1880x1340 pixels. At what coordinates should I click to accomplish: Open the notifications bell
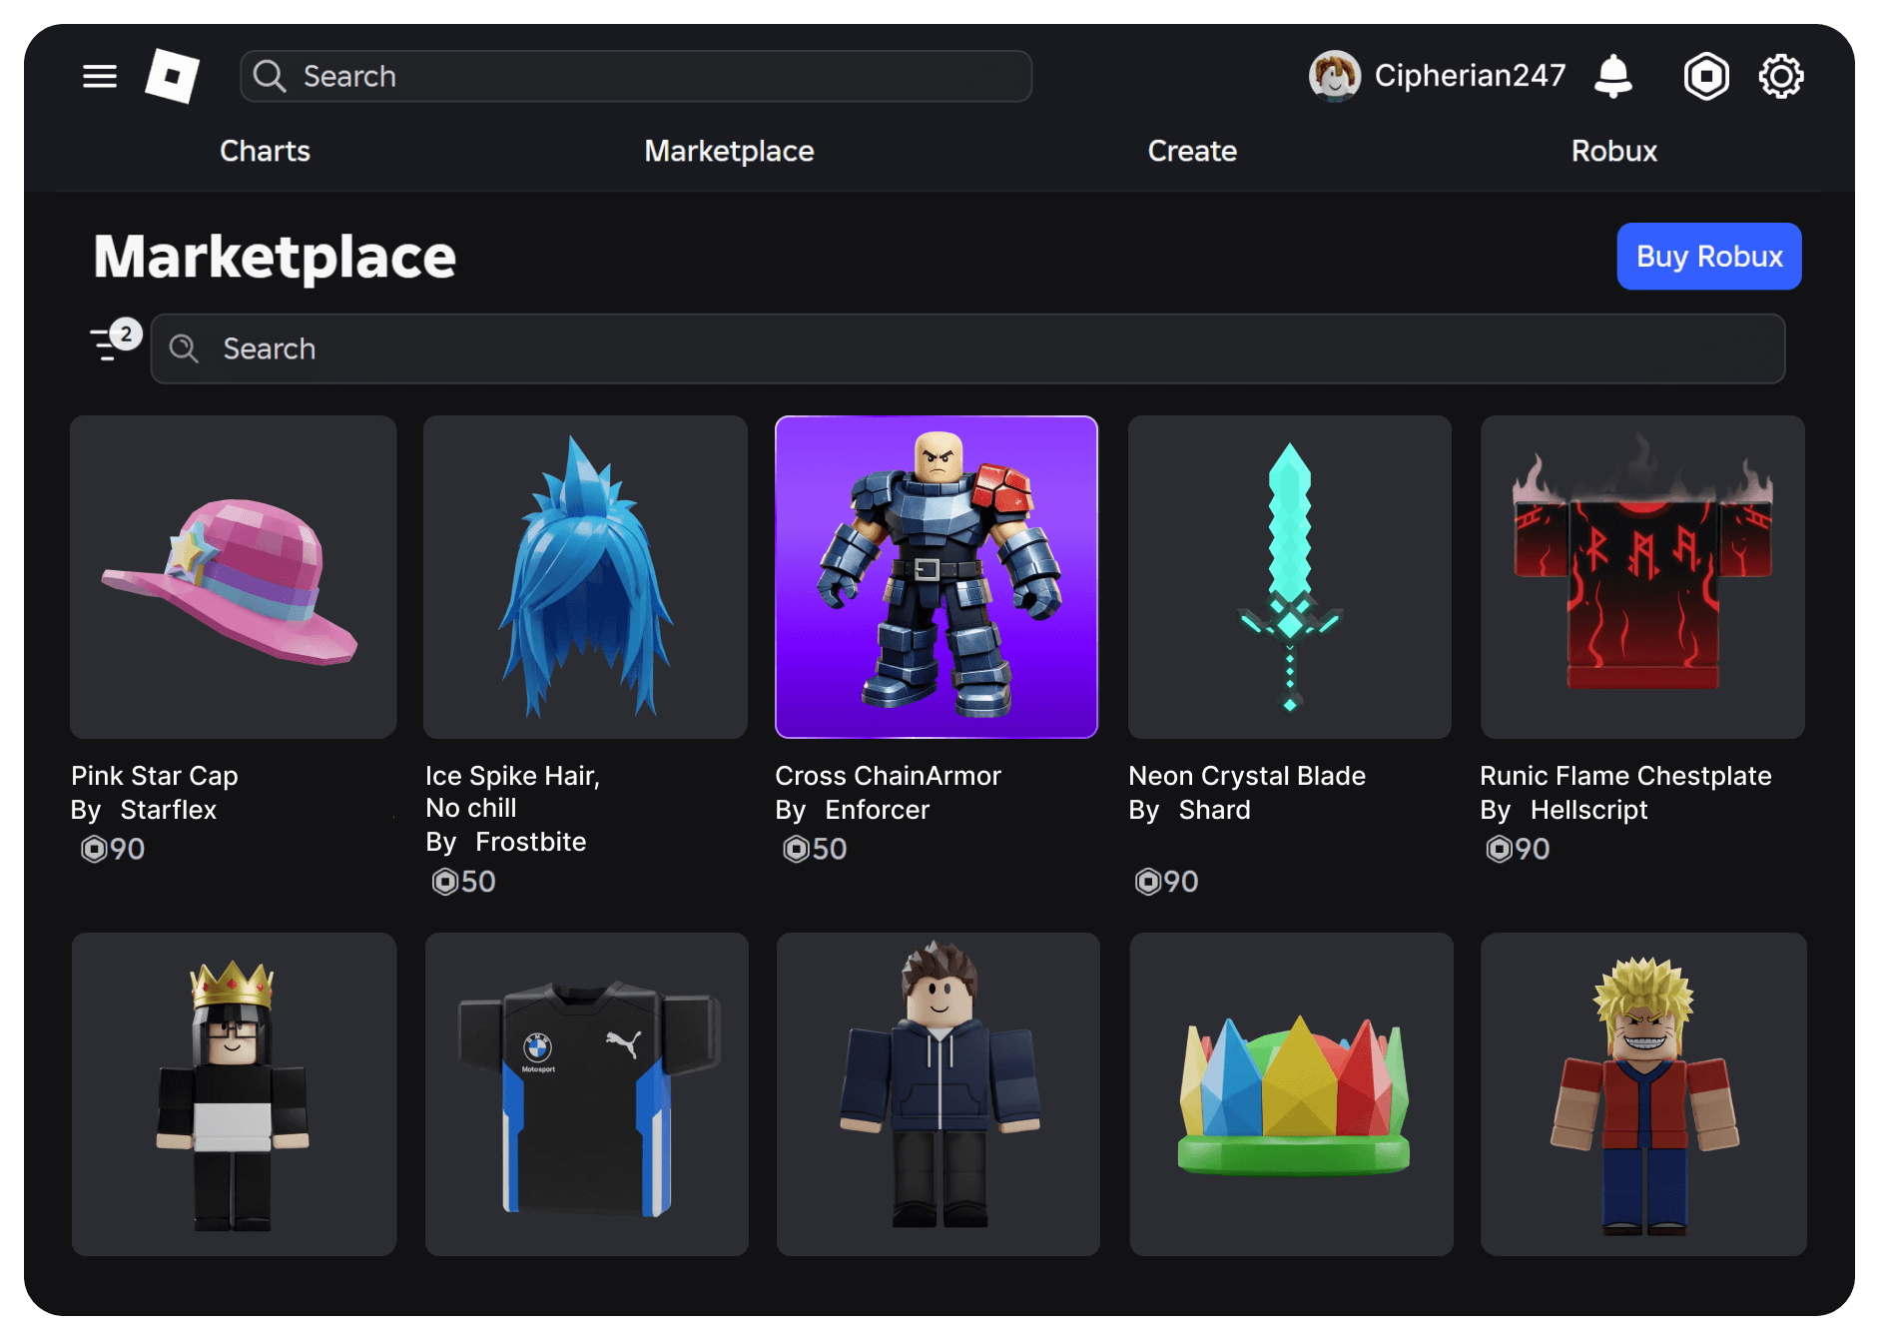pyautogui.click(x=1612, y=76)
